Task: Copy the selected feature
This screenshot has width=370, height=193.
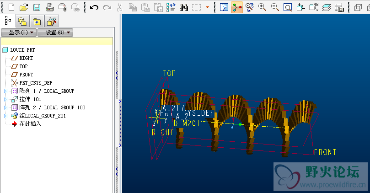Action: [x=133, y=7]
